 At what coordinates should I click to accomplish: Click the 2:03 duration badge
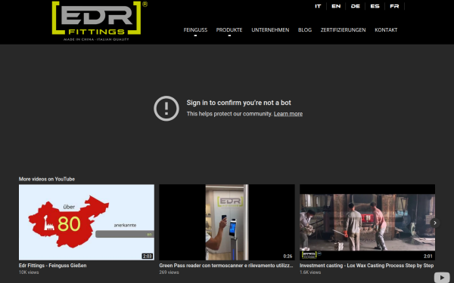pos(148,256)
